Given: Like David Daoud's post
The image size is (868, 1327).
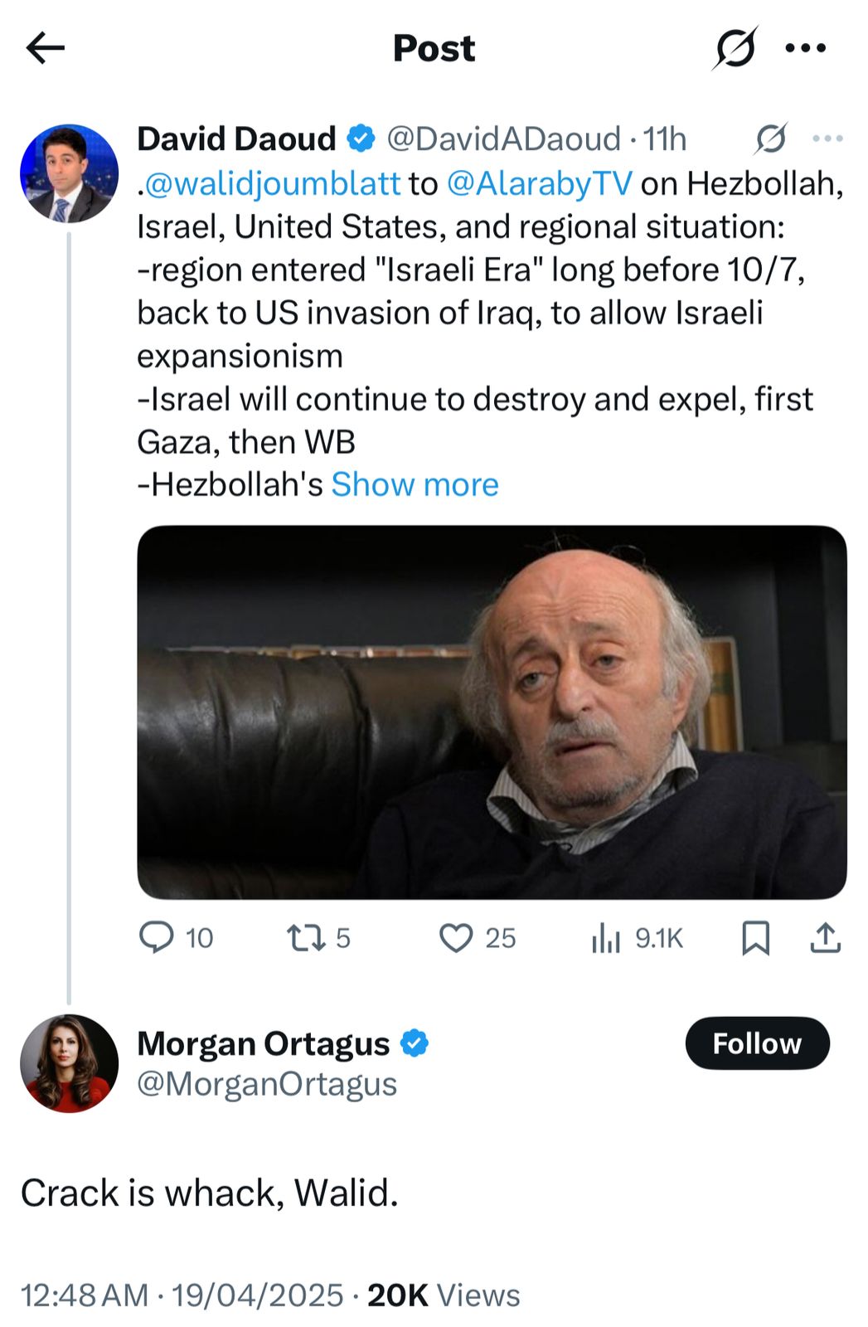Looking at the screenshot, I should tap(455, 938).
